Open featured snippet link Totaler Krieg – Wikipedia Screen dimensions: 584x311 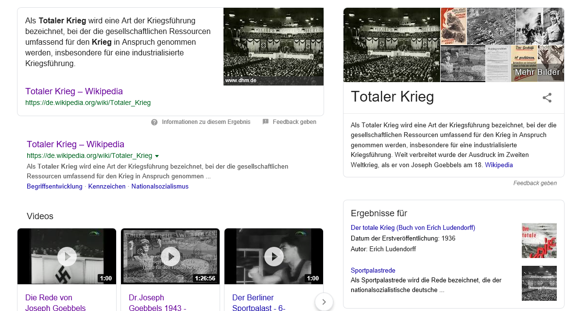click(74, 91)
